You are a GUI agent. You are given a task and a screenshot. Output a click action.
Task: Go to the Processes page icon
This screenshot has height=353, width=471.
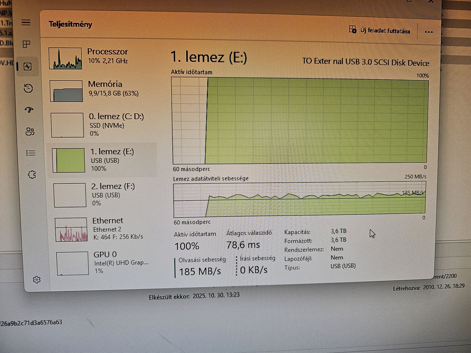click(27, 44)
